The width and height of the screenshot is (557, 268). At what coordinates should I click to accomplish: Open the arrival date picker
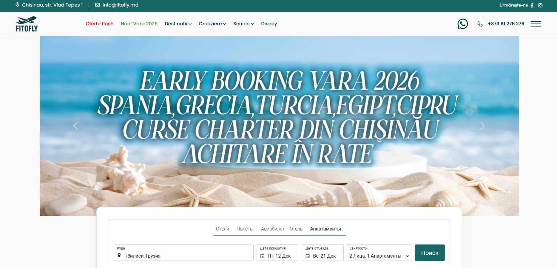point(277,253)
